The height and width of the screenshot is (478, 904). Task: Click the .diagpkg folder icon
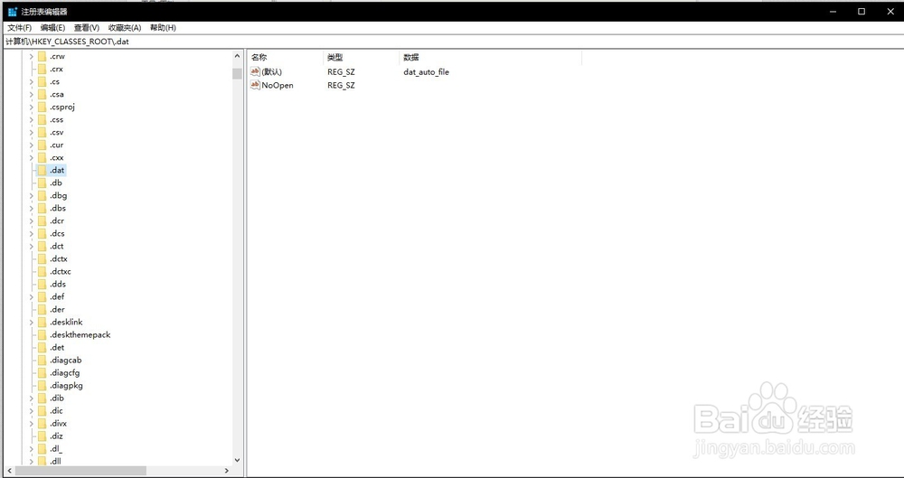(x=42, y=386)
